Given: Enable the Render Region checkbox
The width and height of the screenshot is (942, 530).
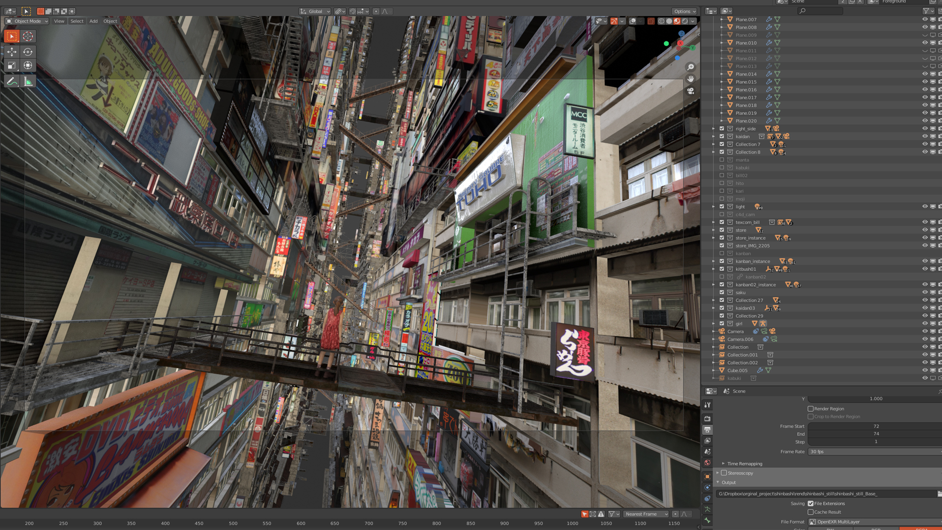Looking at the screenshot, I should [811, 409].
